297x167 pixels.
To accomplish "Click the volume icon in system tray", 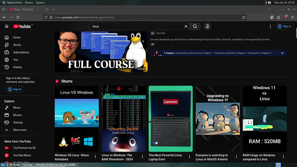I will coord(269,3).
